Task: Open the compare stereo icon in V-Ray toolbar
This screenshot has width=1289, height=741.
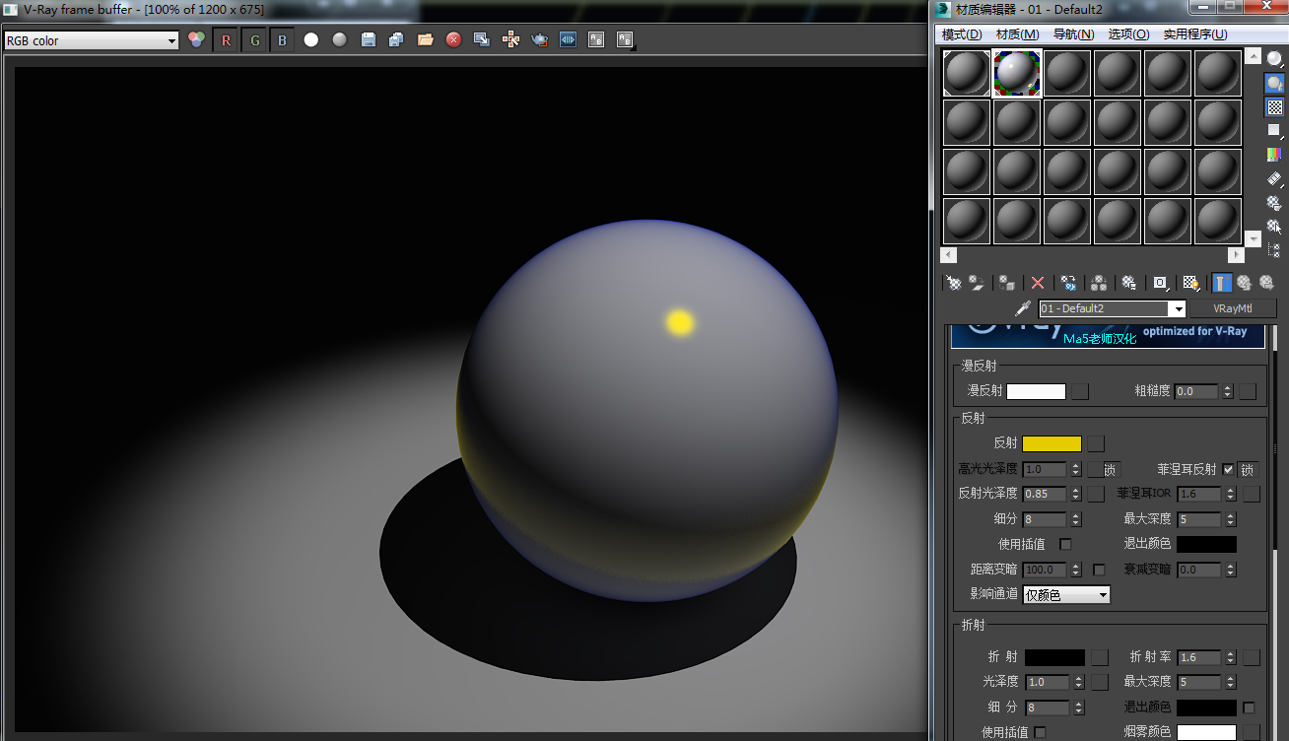Action: click(568, 40)
